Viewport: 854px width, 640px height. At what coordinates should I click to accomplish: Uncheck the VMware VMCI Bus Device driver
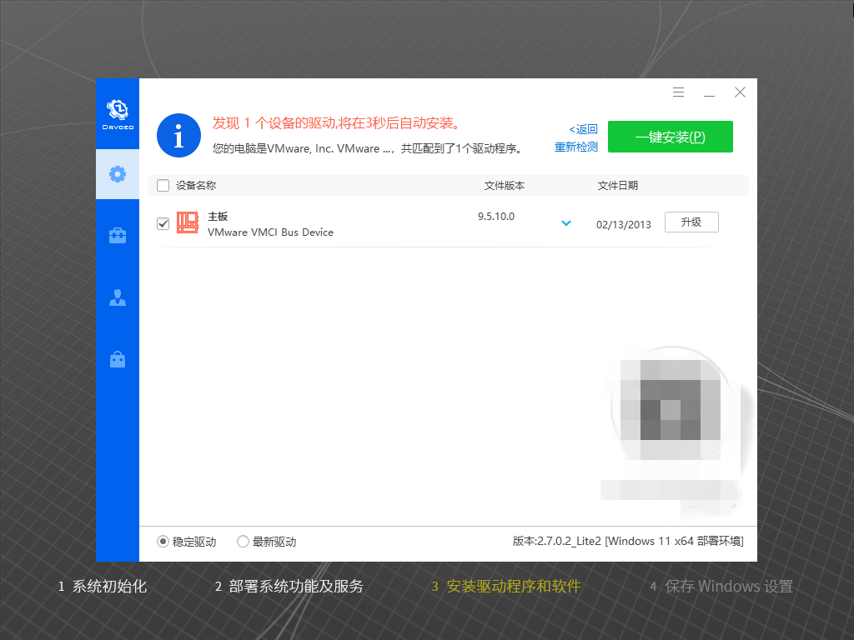tap(163, 222)
